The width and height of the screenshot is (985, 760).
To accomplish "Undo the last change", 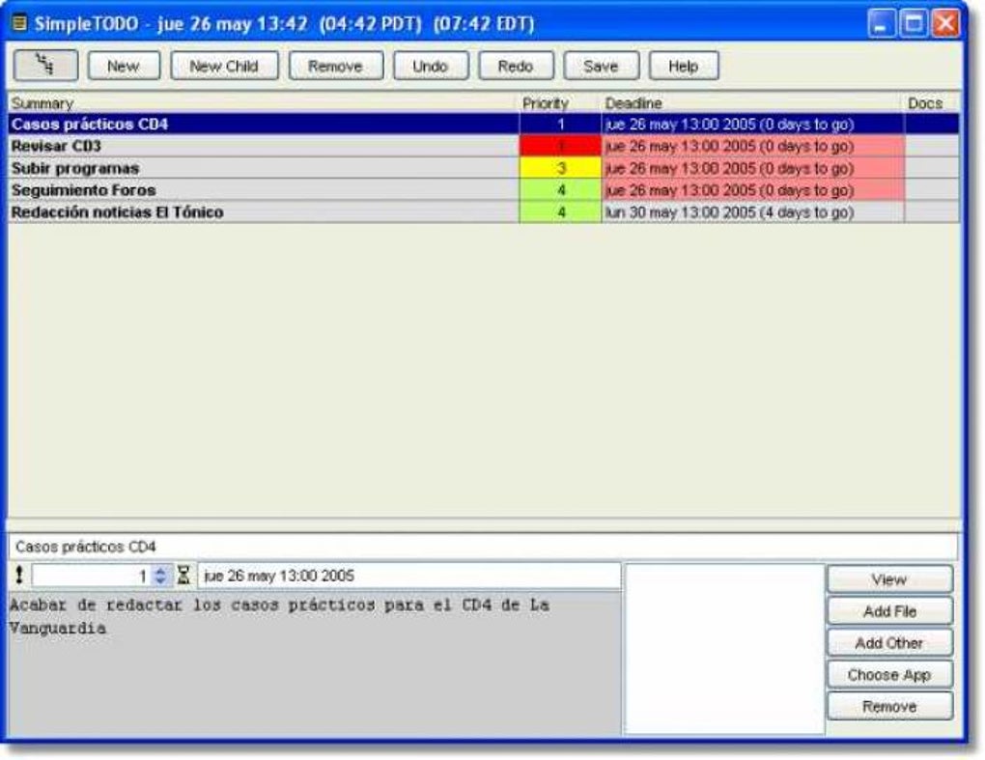I will pos(431,66).
